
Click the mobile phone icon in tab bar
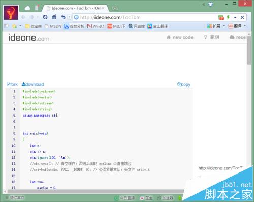(x=37, y=8)
